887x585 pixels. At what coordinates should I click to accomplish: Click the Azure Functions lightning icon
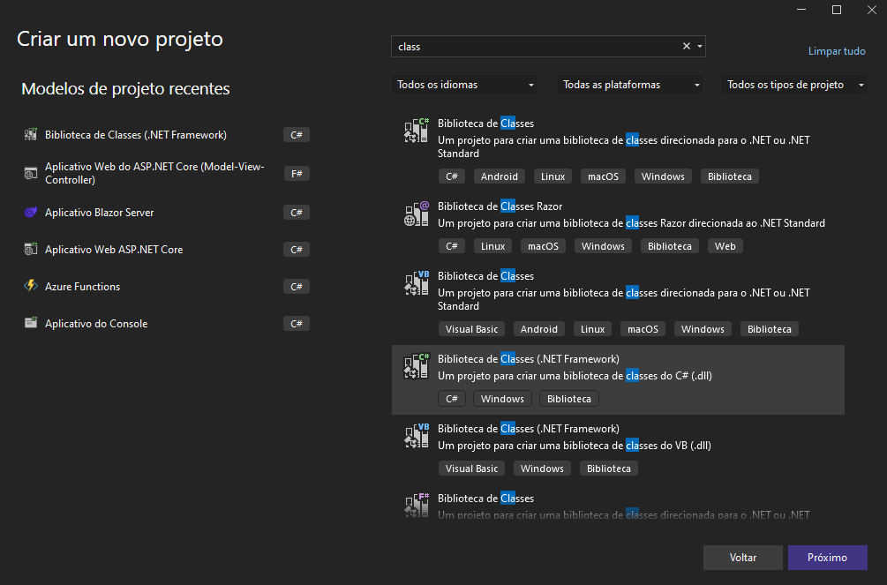click(31, 286)
